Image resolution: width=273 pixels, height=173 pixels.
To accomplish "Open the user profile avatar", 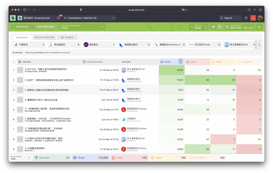I will click(260, 18).
